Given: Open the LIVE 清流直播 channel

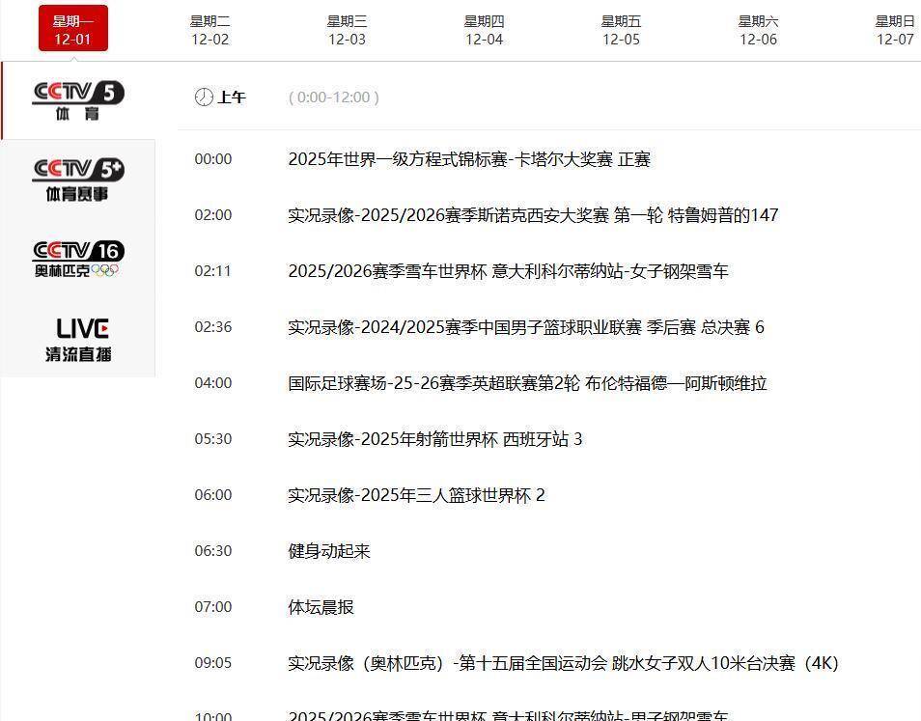Looking at the screenshot, I should click(78, 339).
